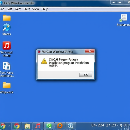Click the Wilpwork label text
This screenshot has height=130, width=130.
[x=7, y=92]
